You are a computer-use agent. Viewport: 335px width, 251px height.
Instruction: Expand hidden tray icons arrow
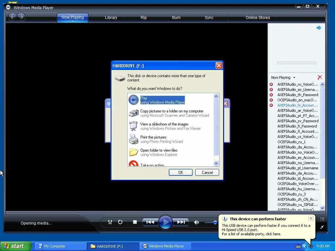(x=305, y=246)
